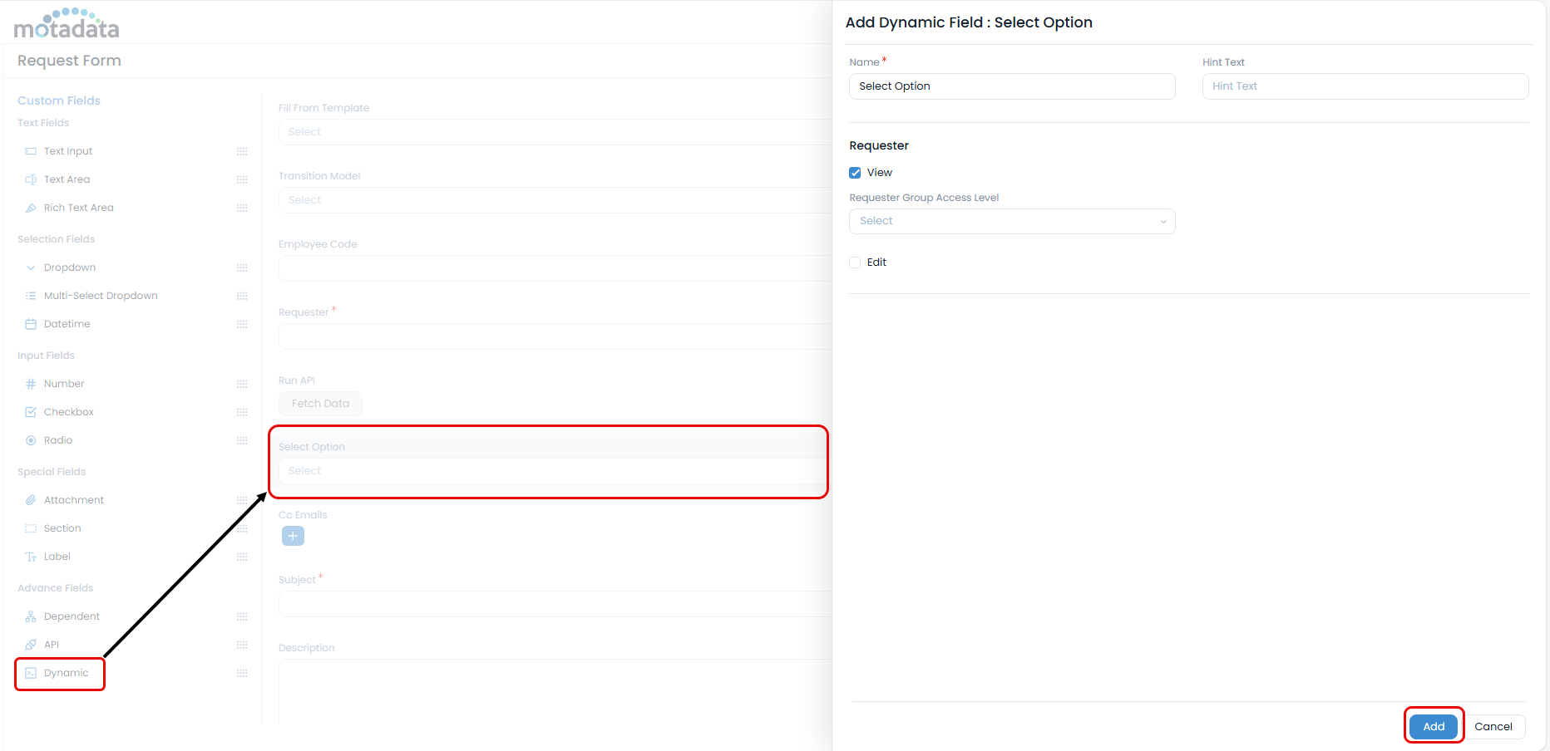Click the Cancel button

1493,726
